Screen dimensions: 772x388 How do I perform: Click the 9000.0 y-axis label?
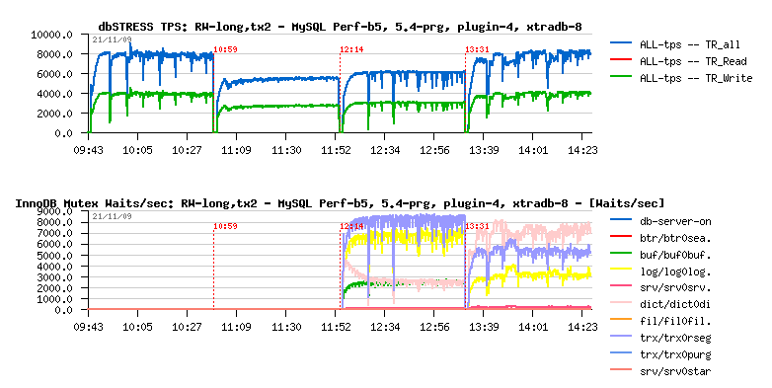pos(54,211)
